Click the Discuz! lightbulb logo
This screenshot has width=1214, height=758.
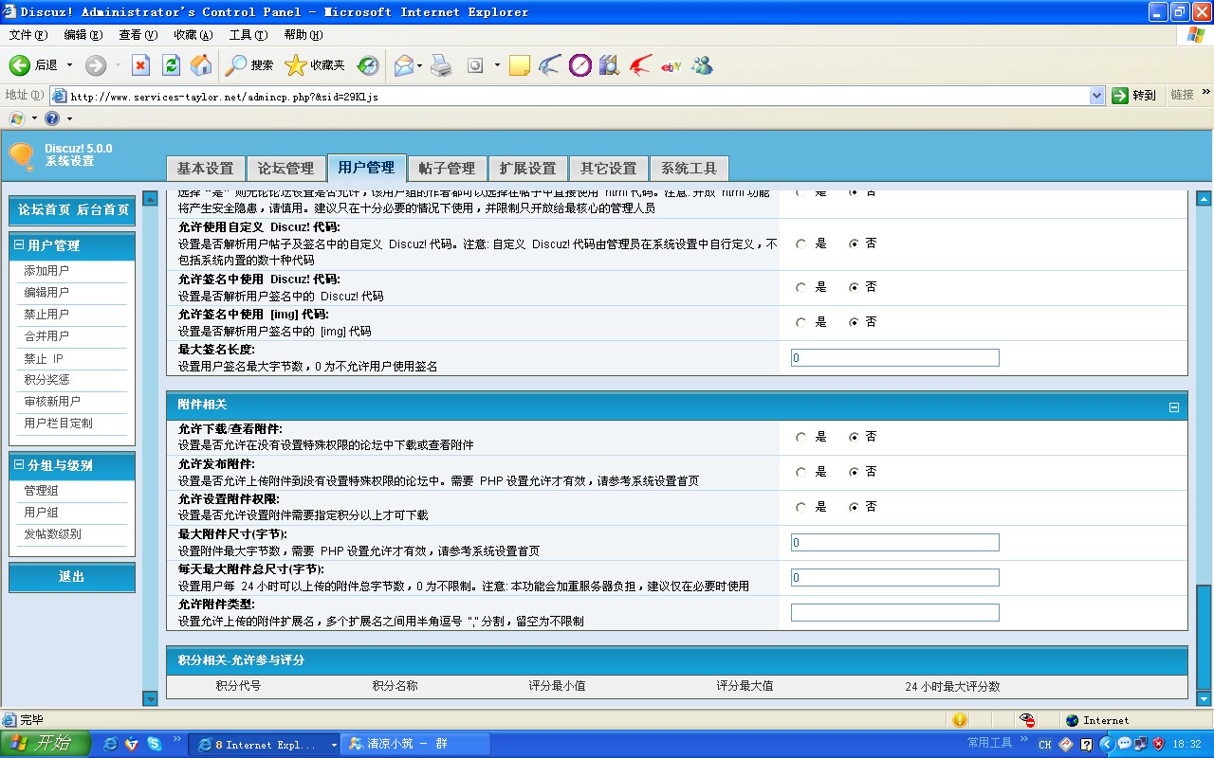pyautogui.click(x=22, y=156)
